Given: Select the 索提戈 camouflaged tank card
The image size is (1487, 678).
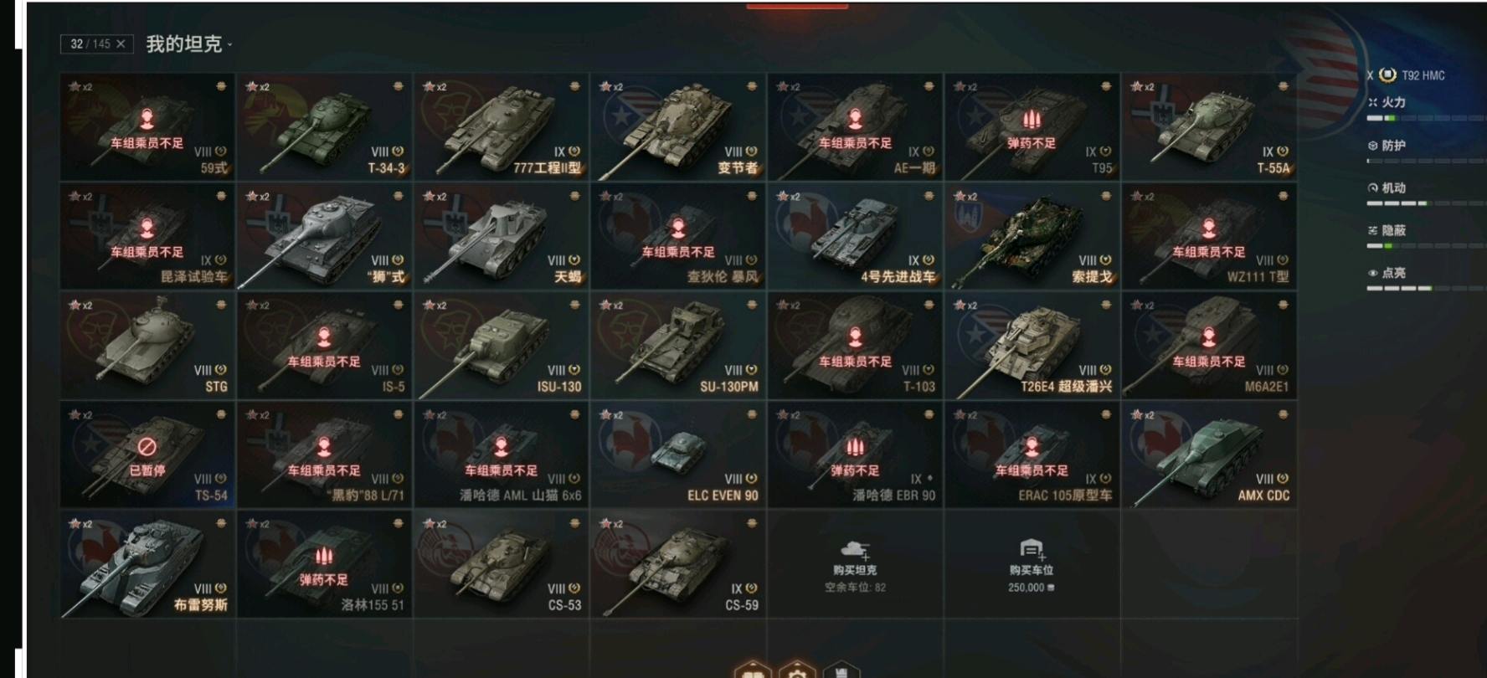Looking at the screenshot, I should [1032, 236].
